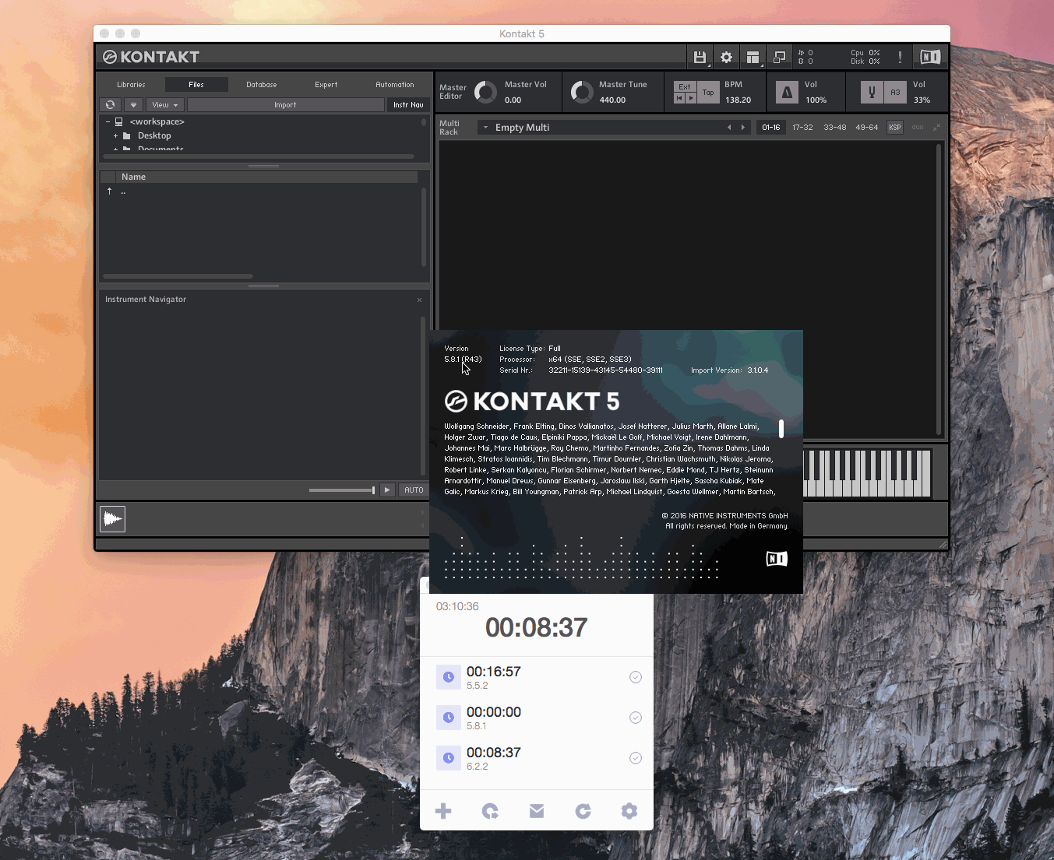The height and width of the screenshot is (860, 1054).
Task: Open Kontakt options via the gear icon
Action: (x=726, y=57)
